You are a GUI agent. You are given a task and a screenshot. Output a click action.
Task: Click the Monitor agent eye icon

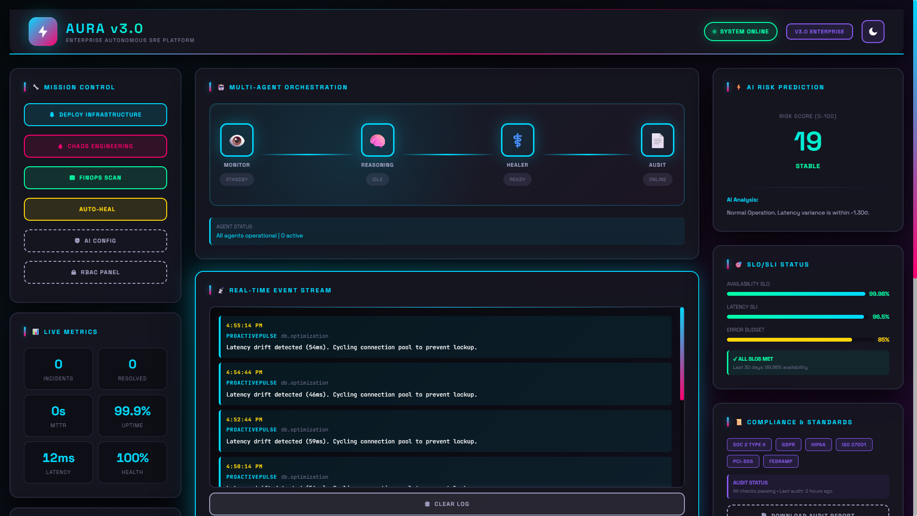click(237, 140)
